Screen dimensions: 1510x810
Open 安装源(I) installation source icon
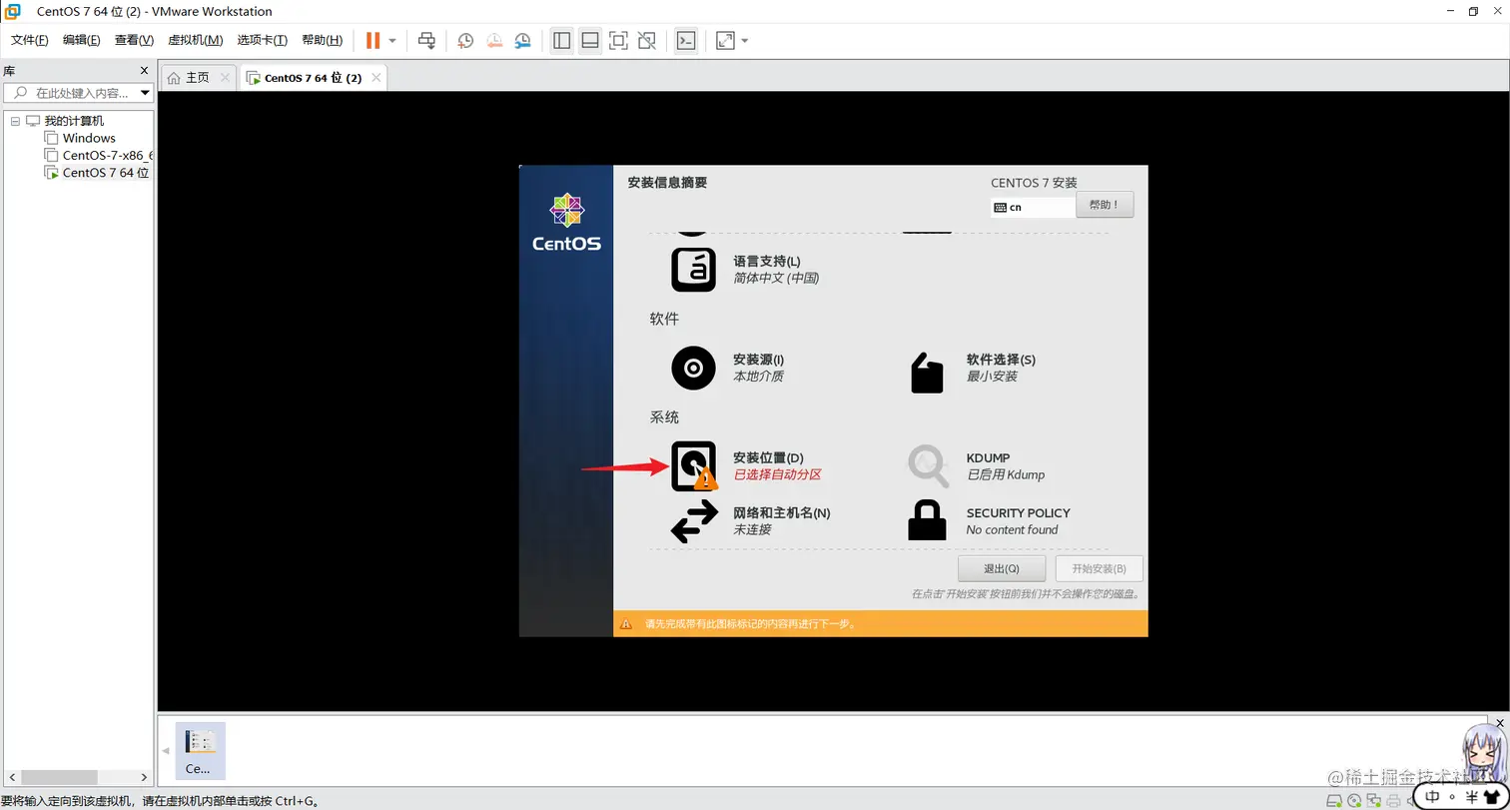click(x=693, y=368)
